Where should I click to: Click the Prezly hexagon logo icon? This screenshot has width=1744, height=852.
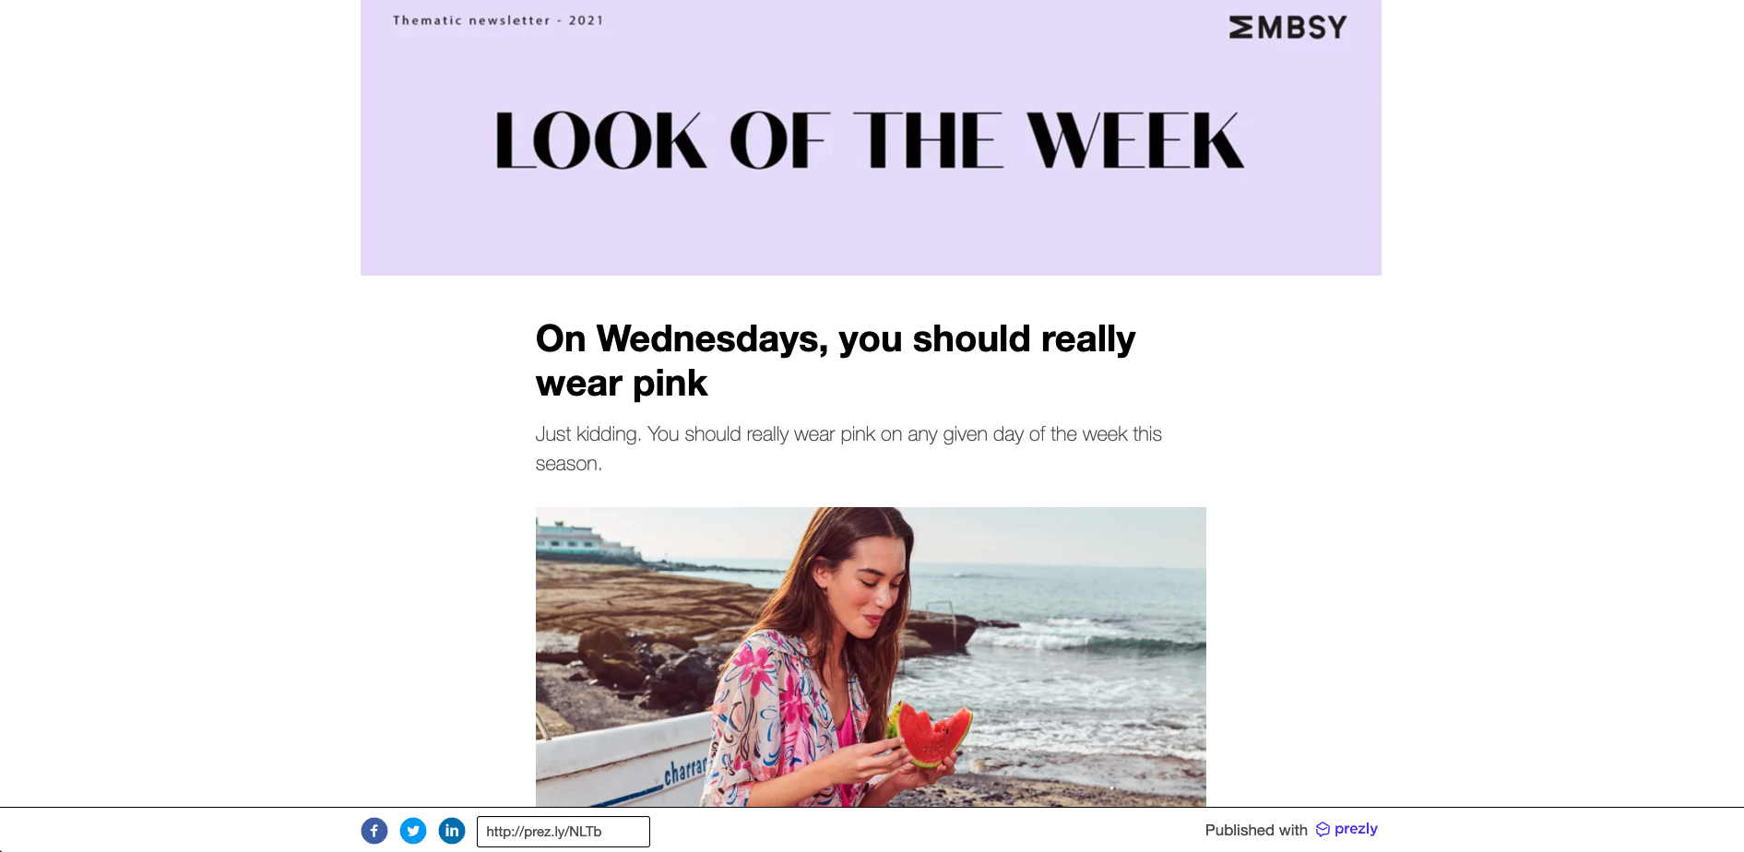click(1323, 829)
